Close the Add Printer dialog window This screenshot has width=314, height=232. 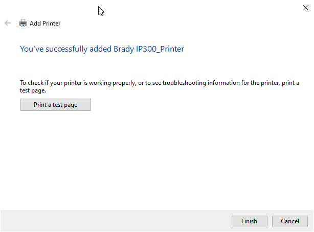click(306, 7)
